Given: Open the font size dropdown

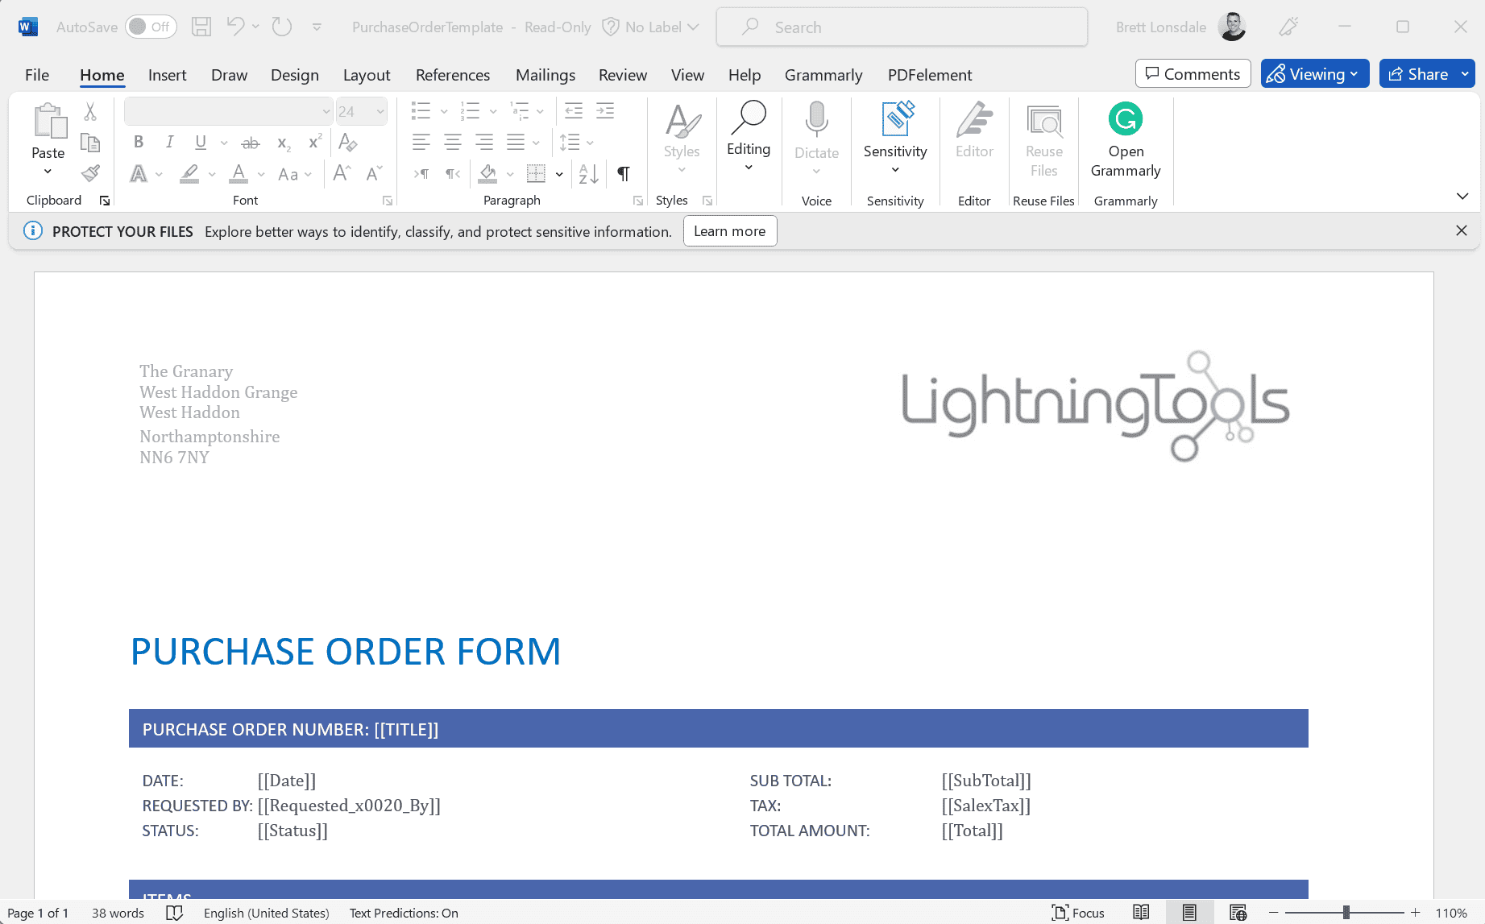Looking at the screenshot, I should tap(379, 110).
